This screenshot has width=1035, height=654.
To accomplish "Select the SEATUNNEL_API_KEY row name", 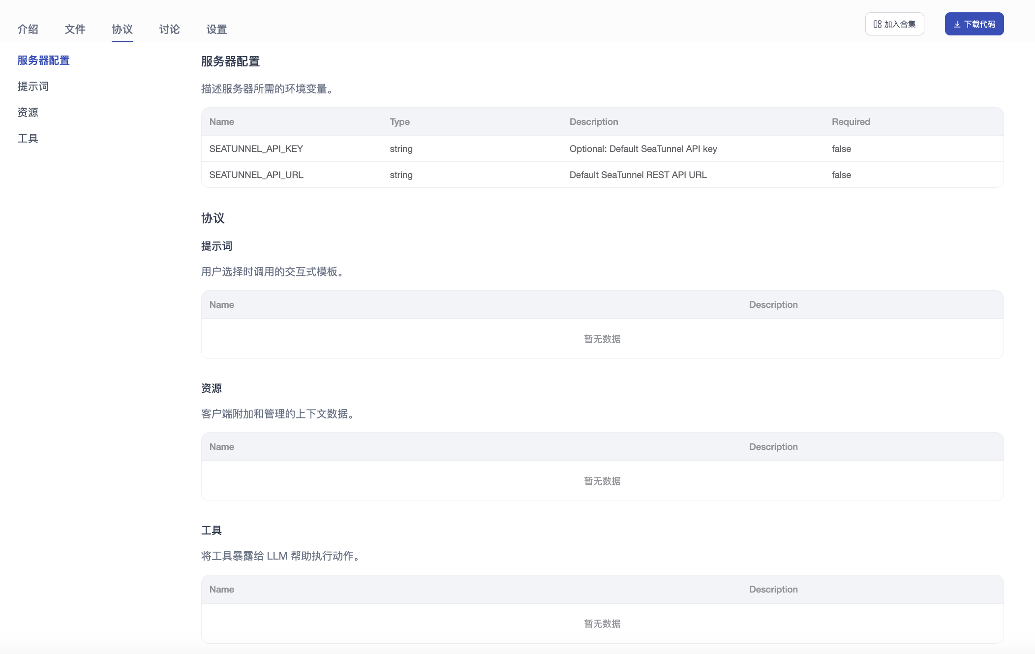I will (256, 149).
